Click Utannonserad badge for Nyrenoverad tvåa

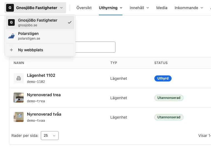pos(169,117)
